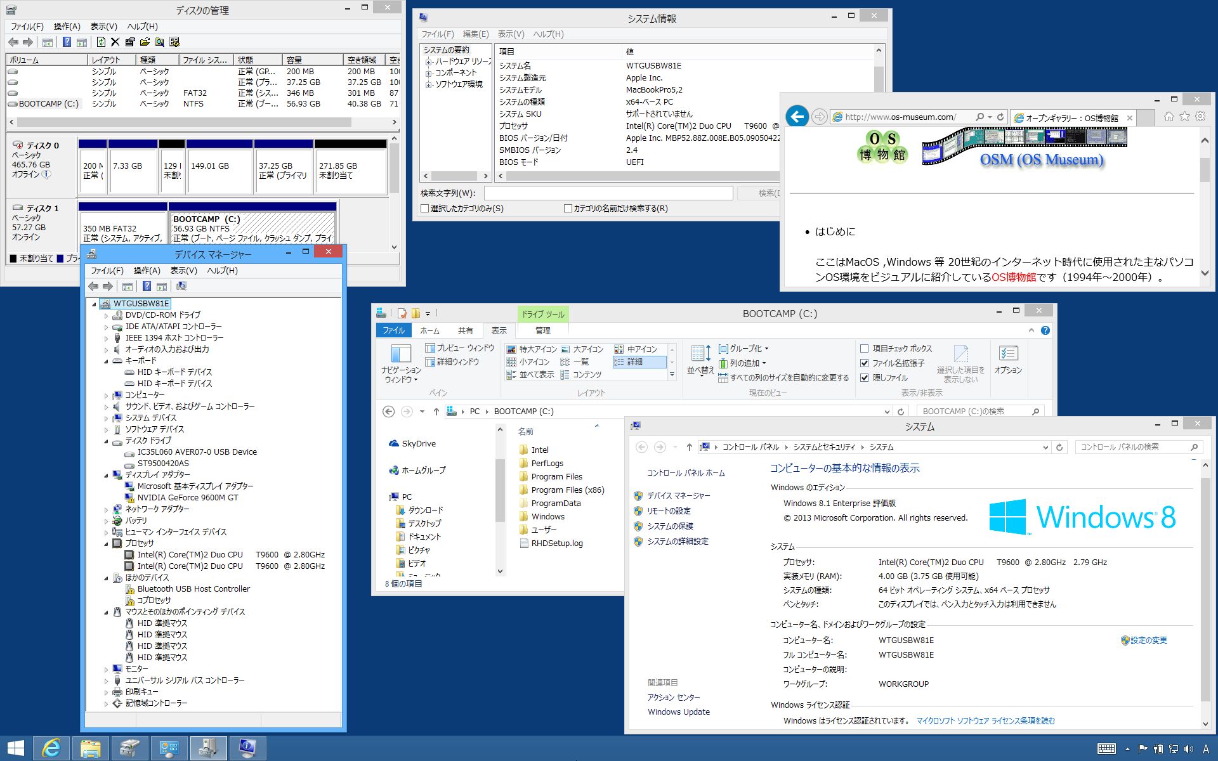Viewport: 1218px width, 761px height.
Task: Click 設定の変更 link
Action: click(x=1148, y=641)
